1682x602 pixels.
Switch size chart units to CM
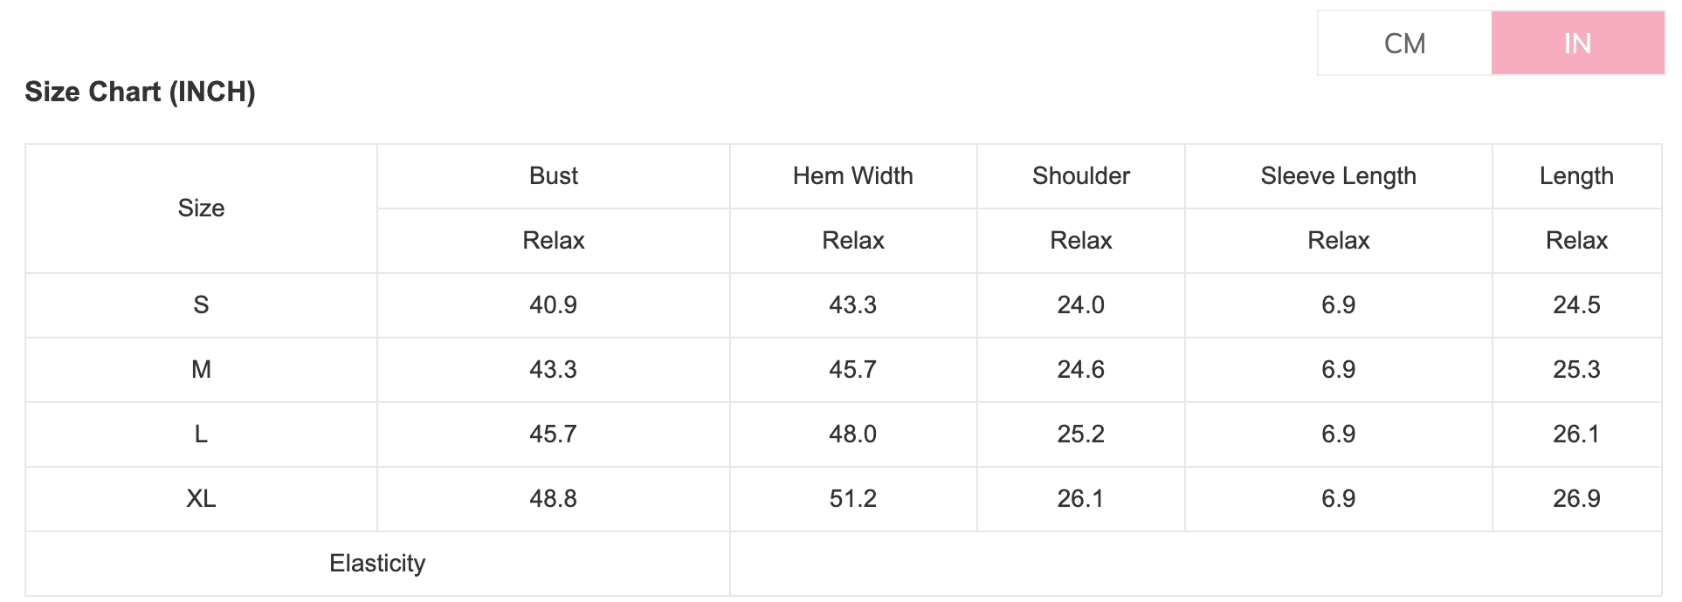(x=1404, y=44)
